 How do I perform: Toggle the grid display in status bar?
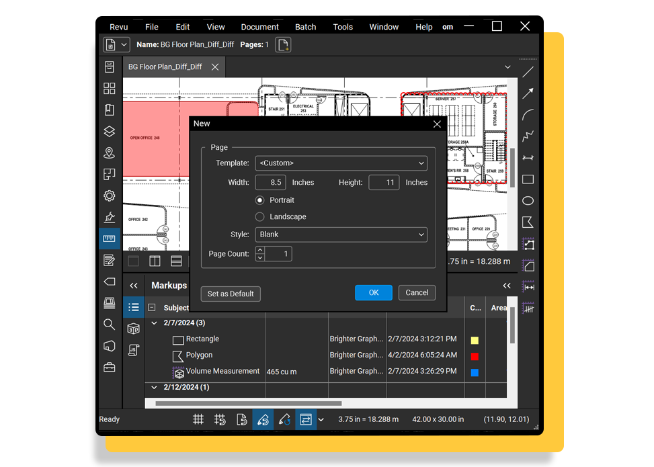pyautogui.click(x=198, y=419)
